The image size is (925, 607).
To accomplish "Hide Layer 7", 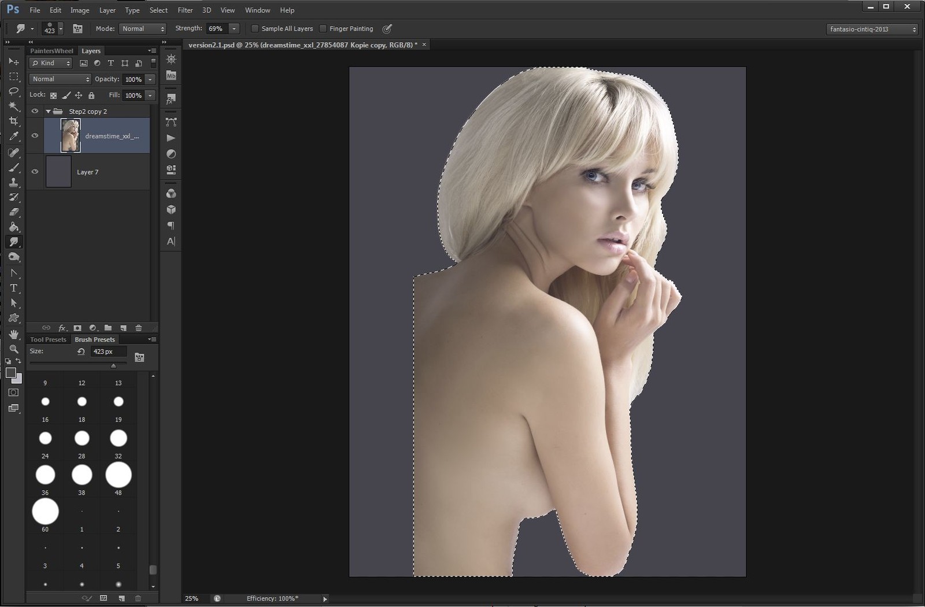I will 35,172.
